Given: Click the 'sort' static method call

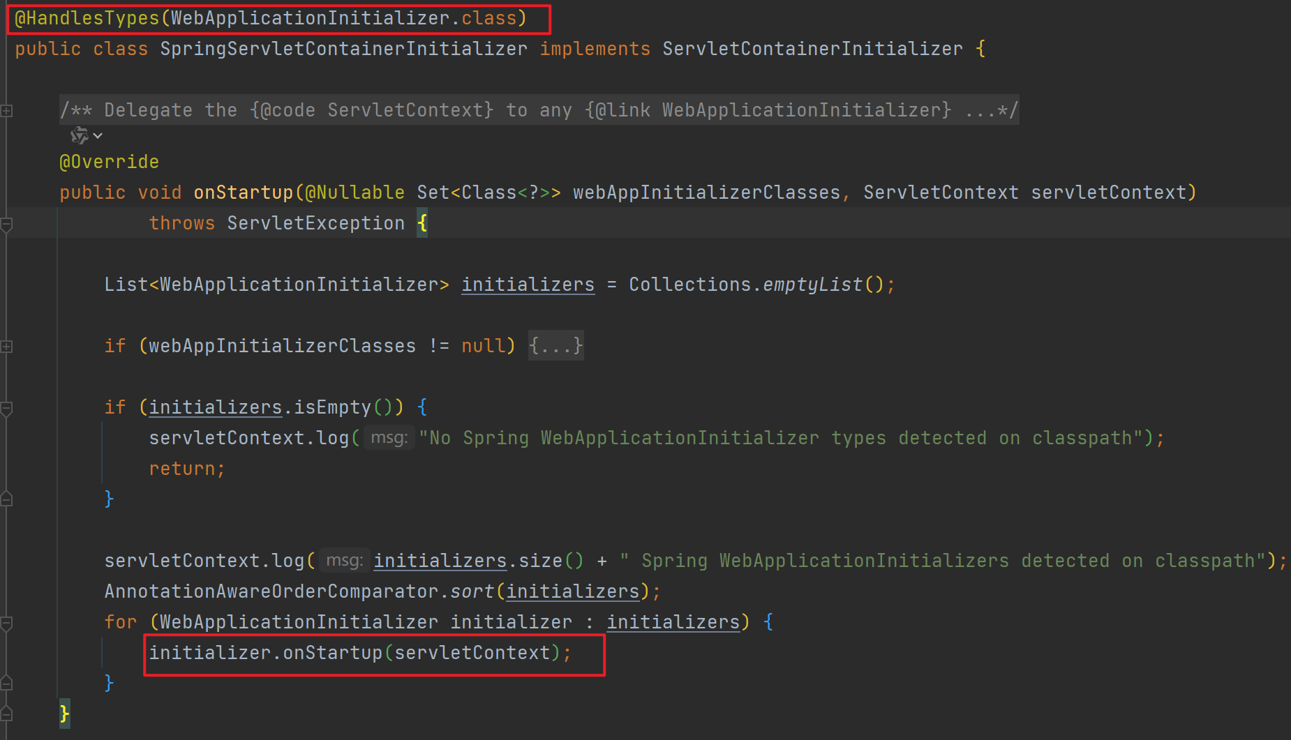Looking at the screenshot, I should (x=472, y=591).
